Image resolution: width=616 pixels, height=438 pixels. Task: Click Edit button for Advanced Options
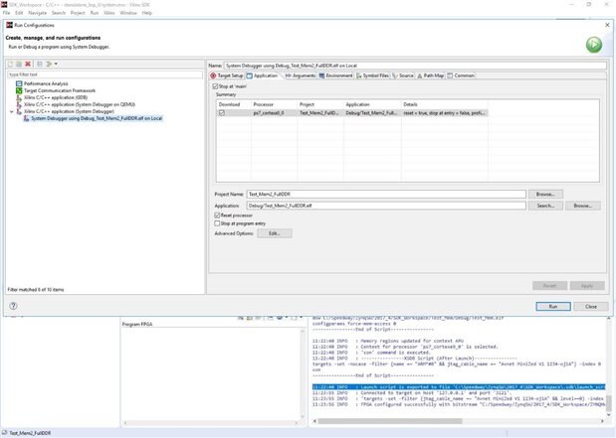(x=274, y=233)
